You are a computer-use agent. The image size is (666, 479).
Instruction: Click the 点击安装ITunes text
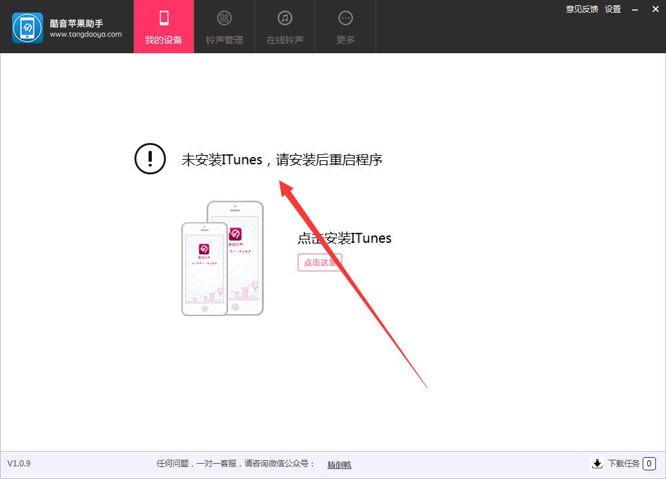click(x=344, y=238)
